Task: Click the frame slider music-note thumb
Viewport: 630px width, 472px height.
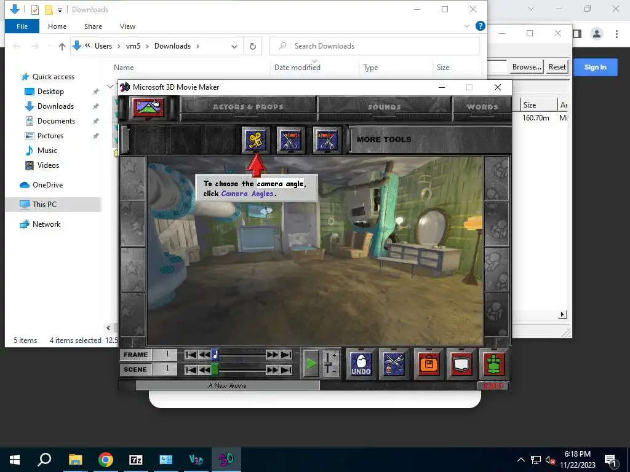Action: (215, 355)
